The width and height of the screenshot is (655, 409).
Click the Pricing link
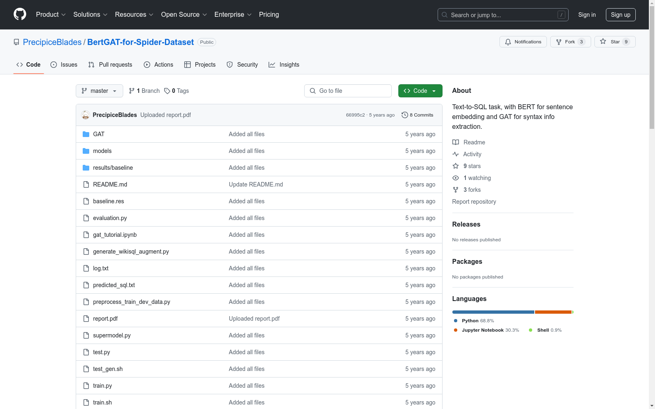[269, 15]
